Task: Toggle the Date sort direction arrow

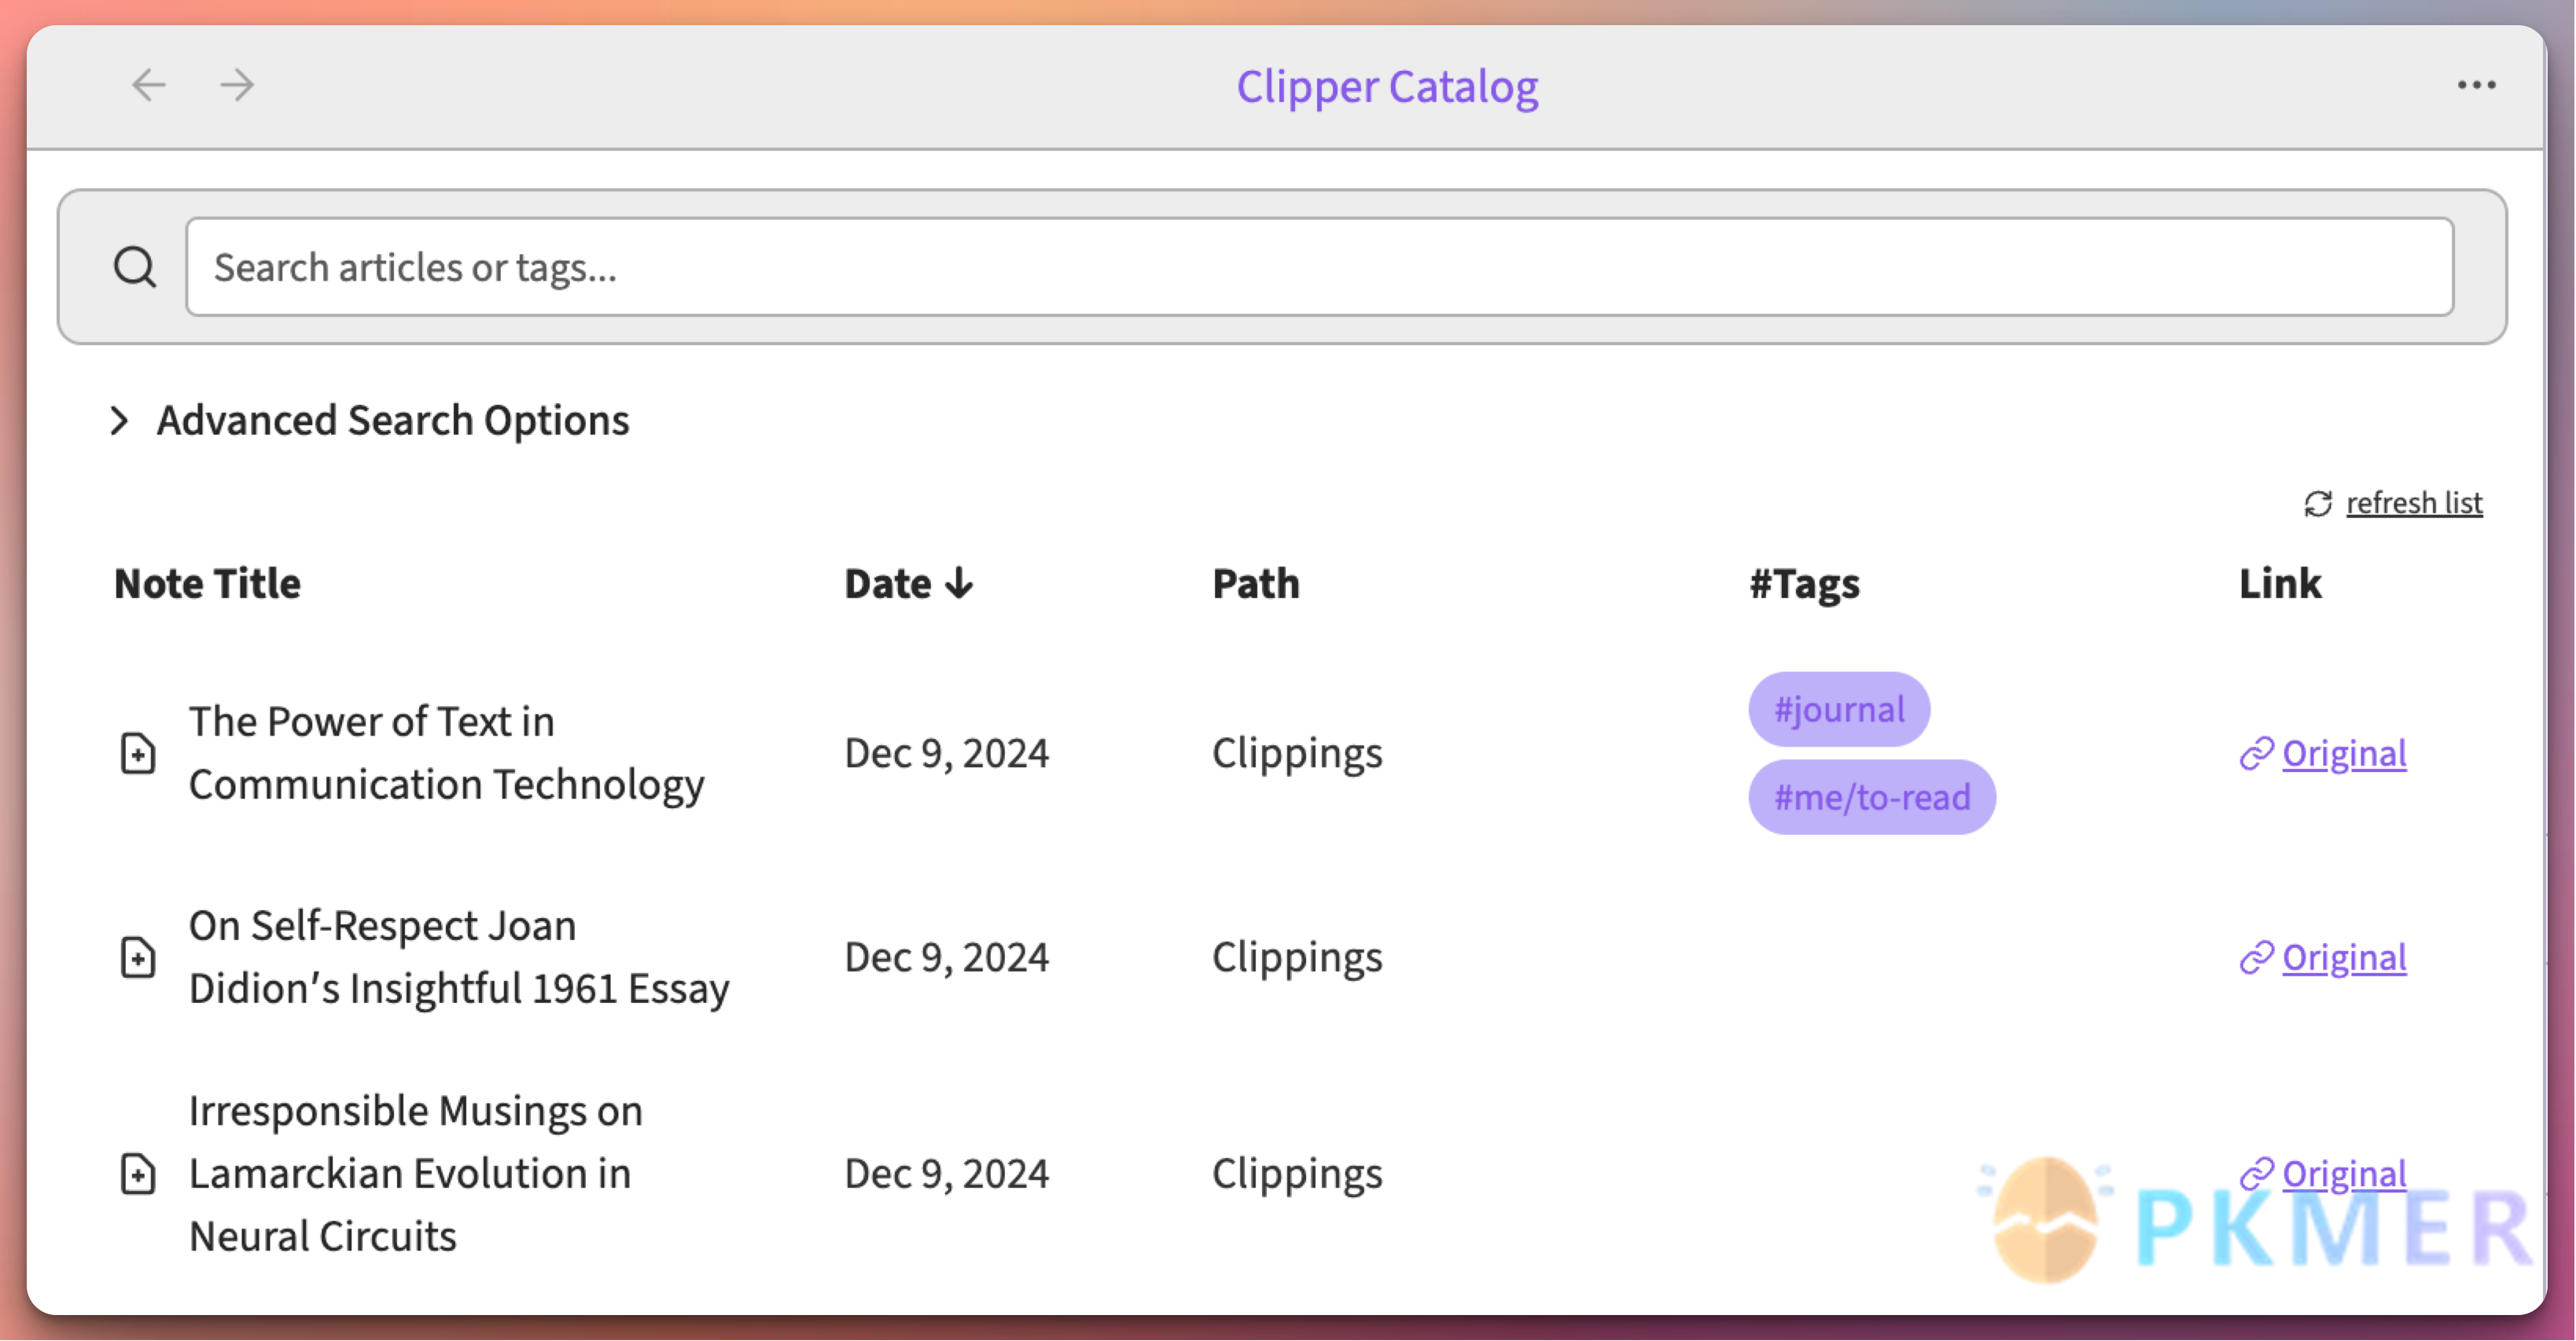Action: tap(960, 583)
